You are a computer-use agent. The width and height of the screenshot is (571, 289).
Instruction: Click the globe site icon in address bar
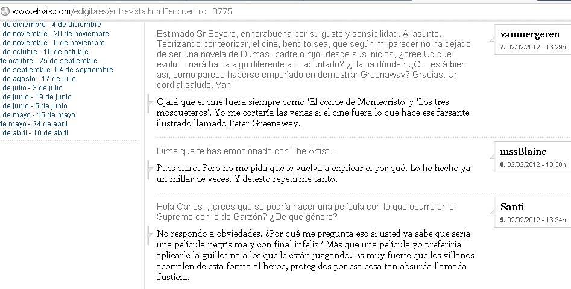pyautogui.click(x=5, y=11)
